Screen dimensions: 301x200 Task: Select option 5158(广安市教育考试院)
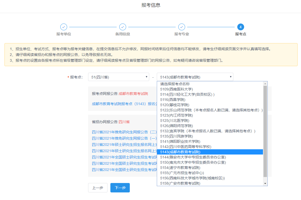coord(210,183)
